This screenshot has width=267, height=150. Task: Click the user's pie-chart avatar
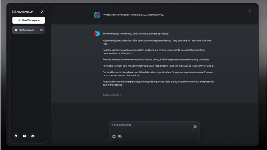(x=97, y=15)
